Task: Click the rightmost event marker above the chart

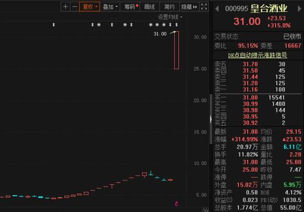Action: (x=176, y=25)
